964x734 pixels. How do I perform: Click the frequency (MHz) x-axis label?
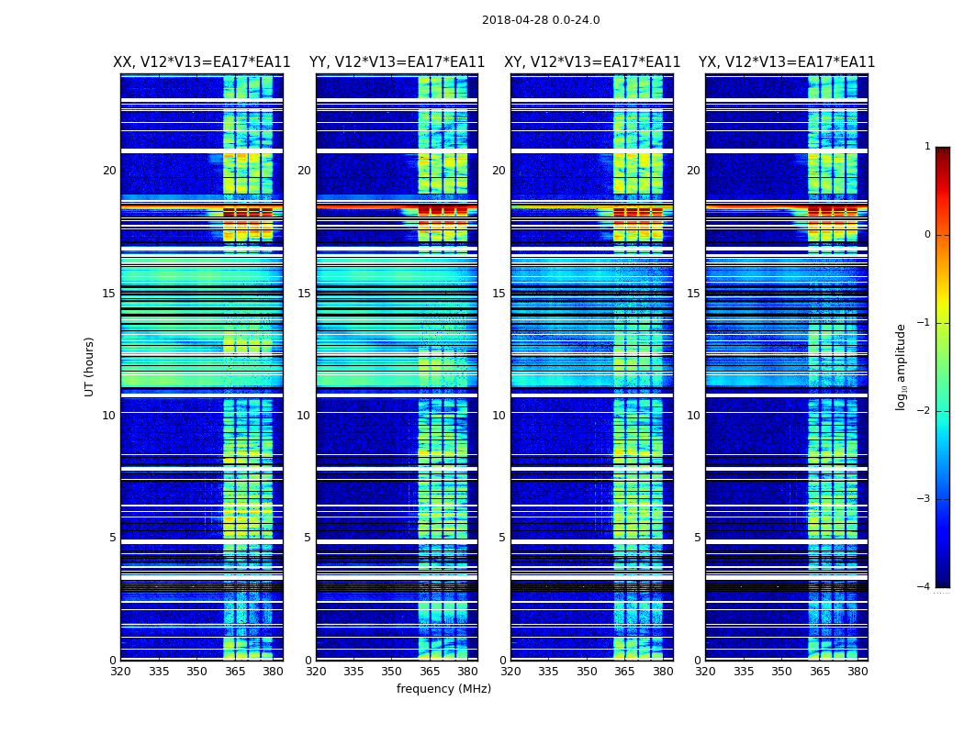coord(443,689)
